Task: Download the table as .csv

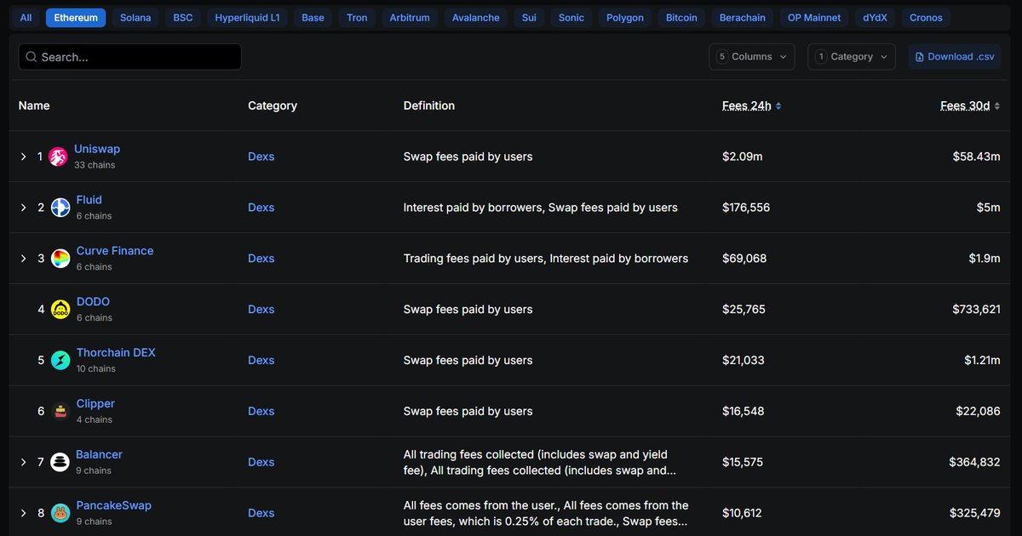Action: (x=954, y=57)
